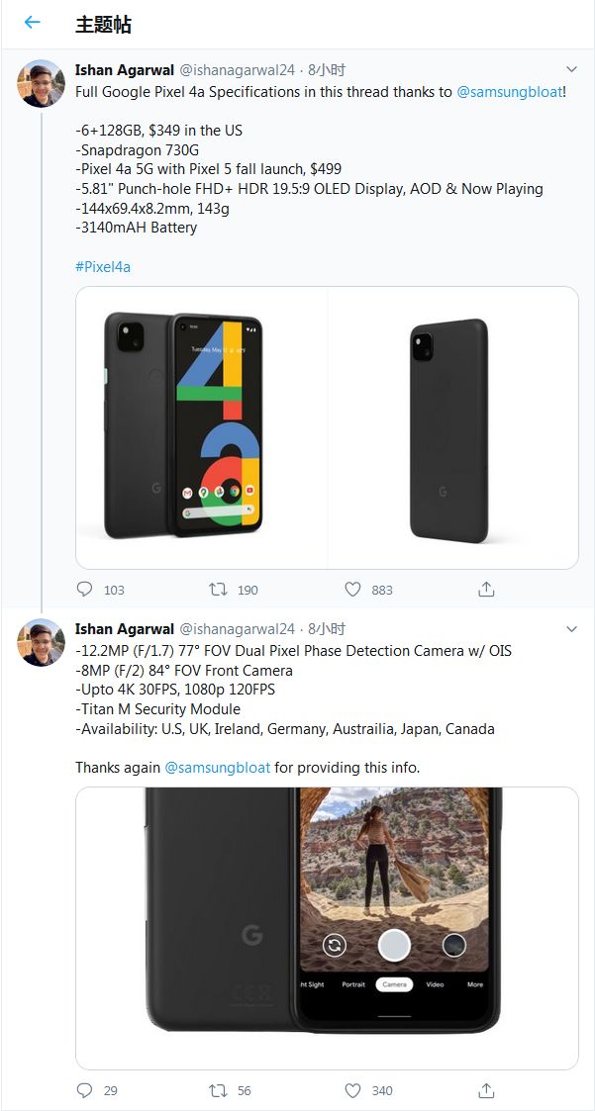Open @samsungbloat mention in second tweet
This screenshot has height=1111, width=595.
click(217, 768)
